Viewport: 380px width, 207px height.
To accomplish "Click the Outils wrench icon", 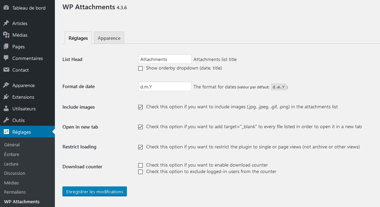I will coord(6,120).
